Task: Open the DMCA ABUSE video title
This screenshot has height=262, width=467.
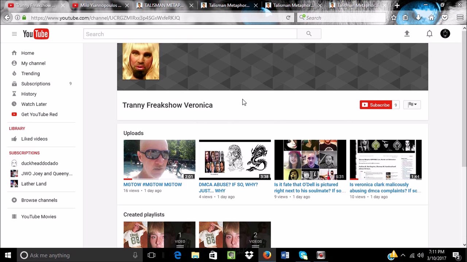Action: 228,187
